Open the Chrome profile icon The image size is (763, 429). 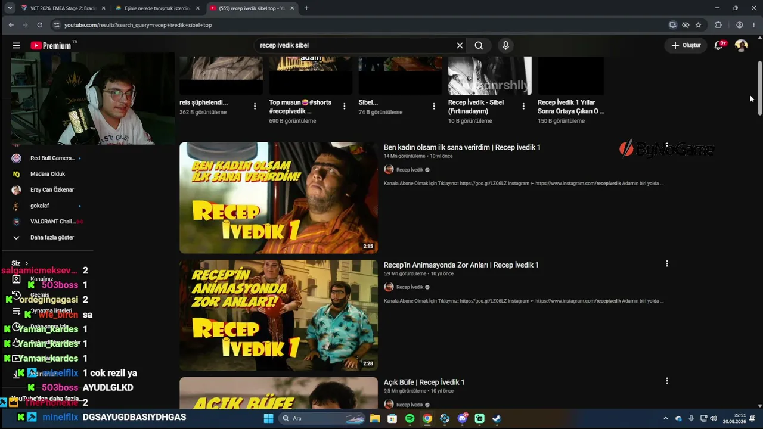(x=739, y=25)
